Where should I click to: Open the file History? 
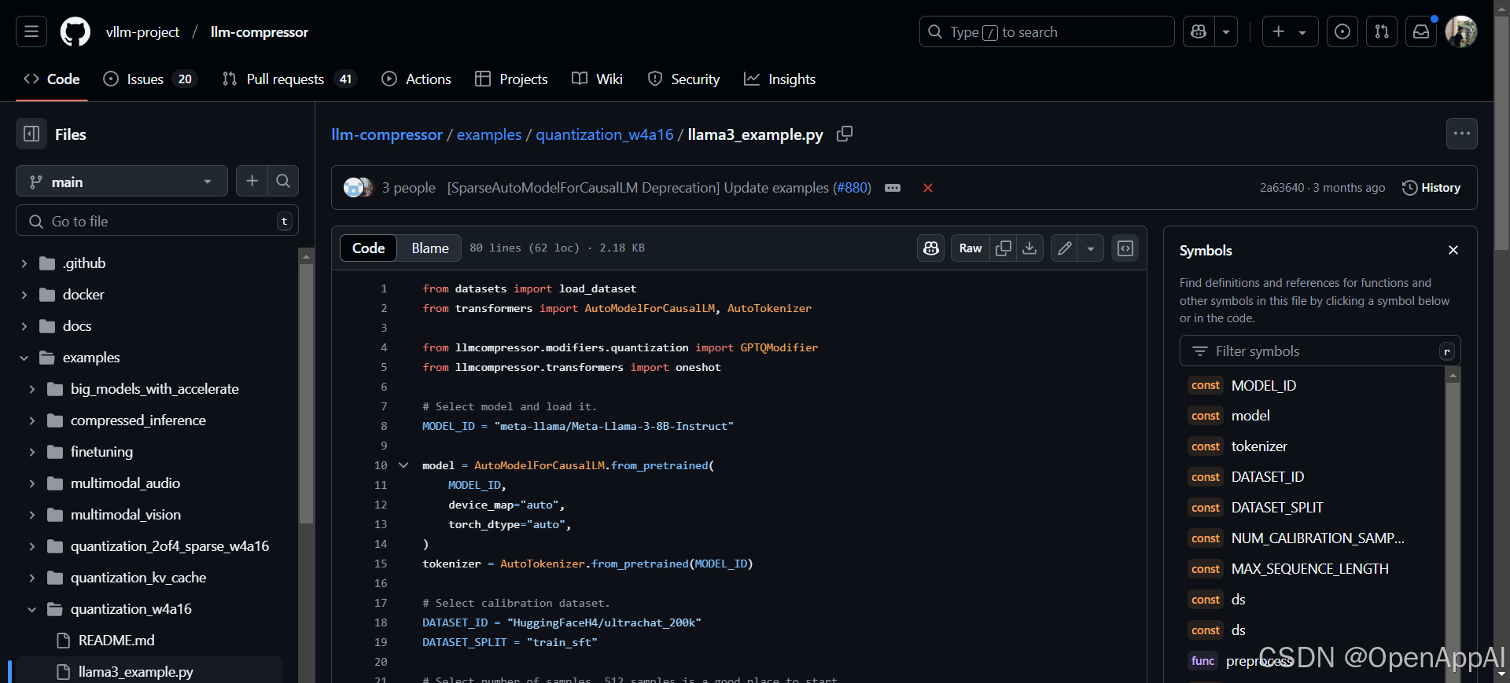(x=1431, y=188)
